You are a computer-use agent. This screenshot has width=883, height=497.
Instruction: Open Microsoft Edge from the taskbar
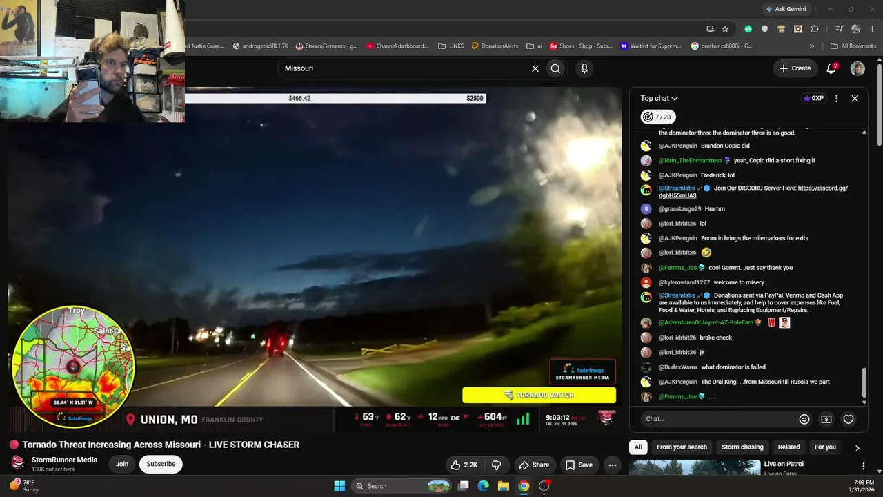[484, 486]
